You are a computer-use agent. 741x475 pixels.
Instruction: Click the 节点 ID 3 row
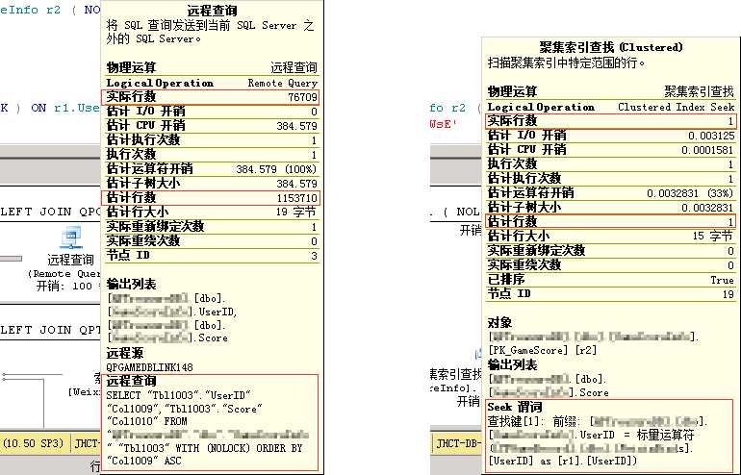[x=212, y=256]
